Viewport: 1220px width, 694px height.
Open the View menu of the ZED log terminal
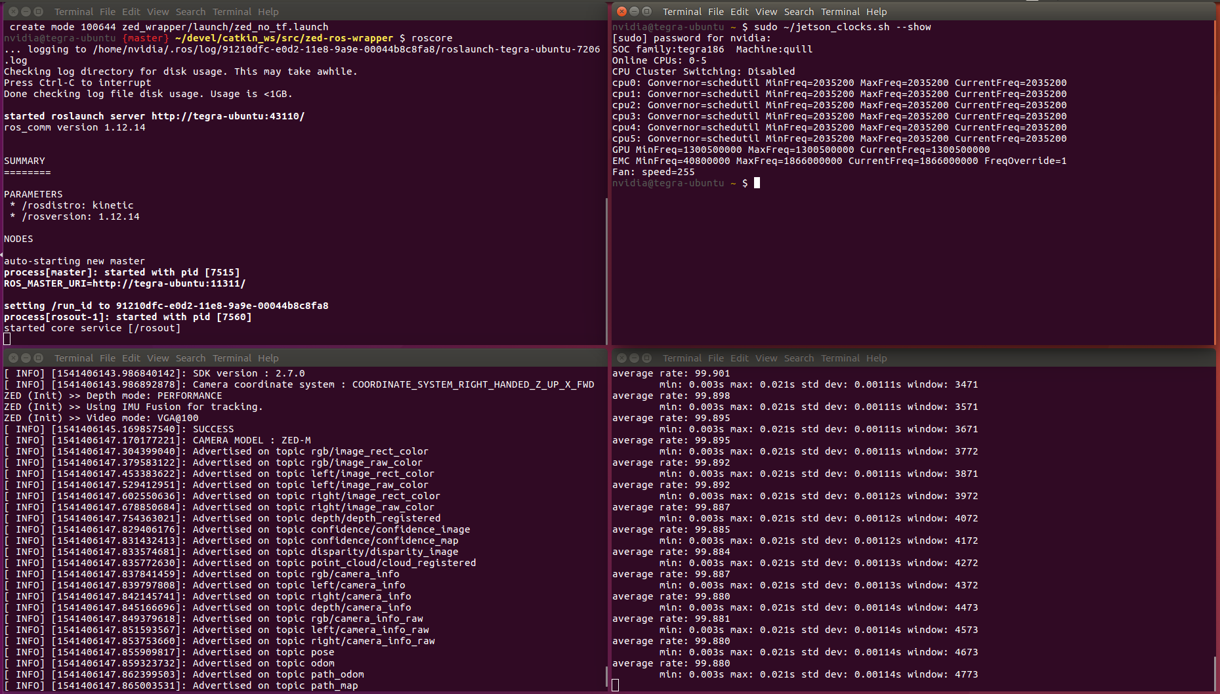click(158, 358)
